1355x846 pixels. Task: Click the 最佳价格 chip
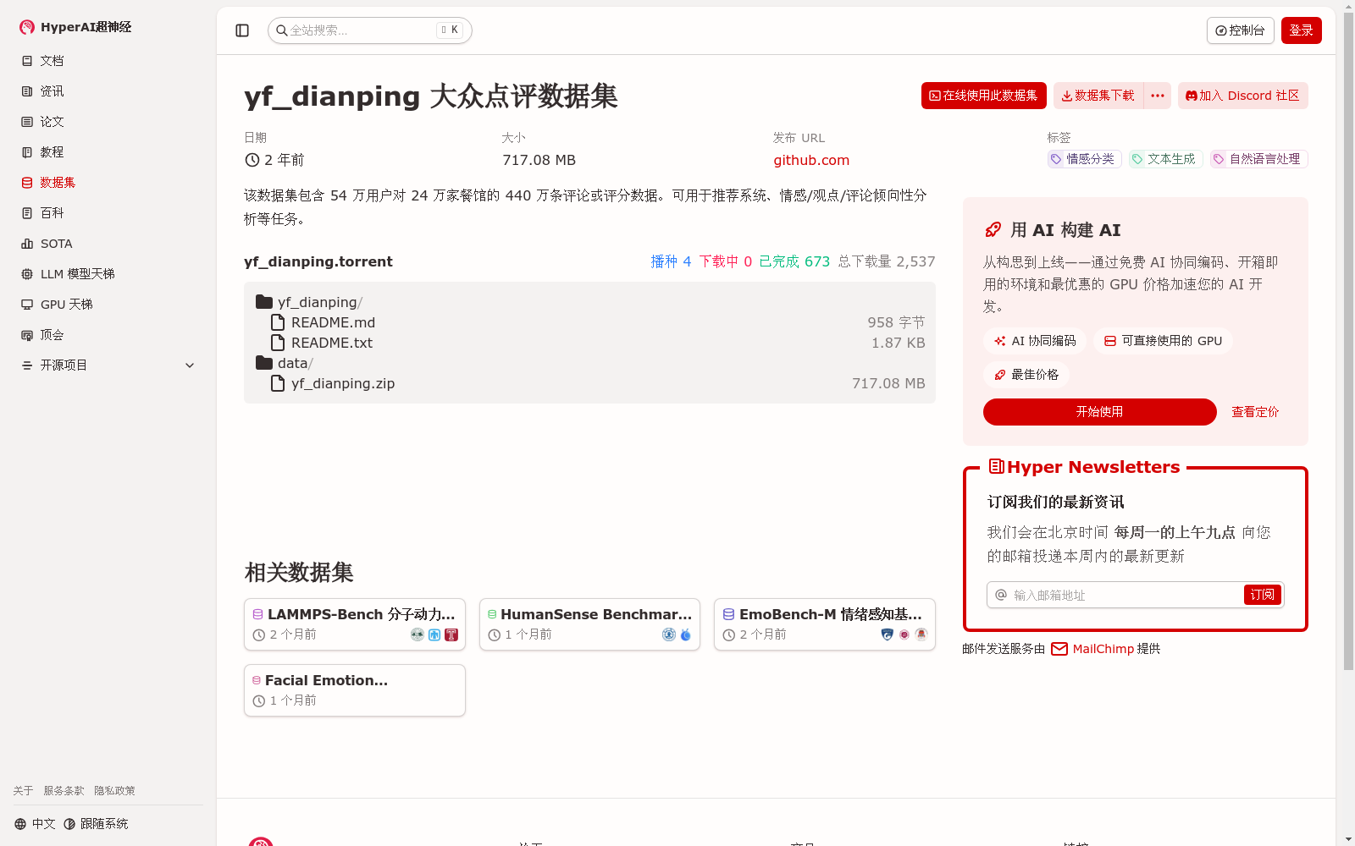[1026, 375]
